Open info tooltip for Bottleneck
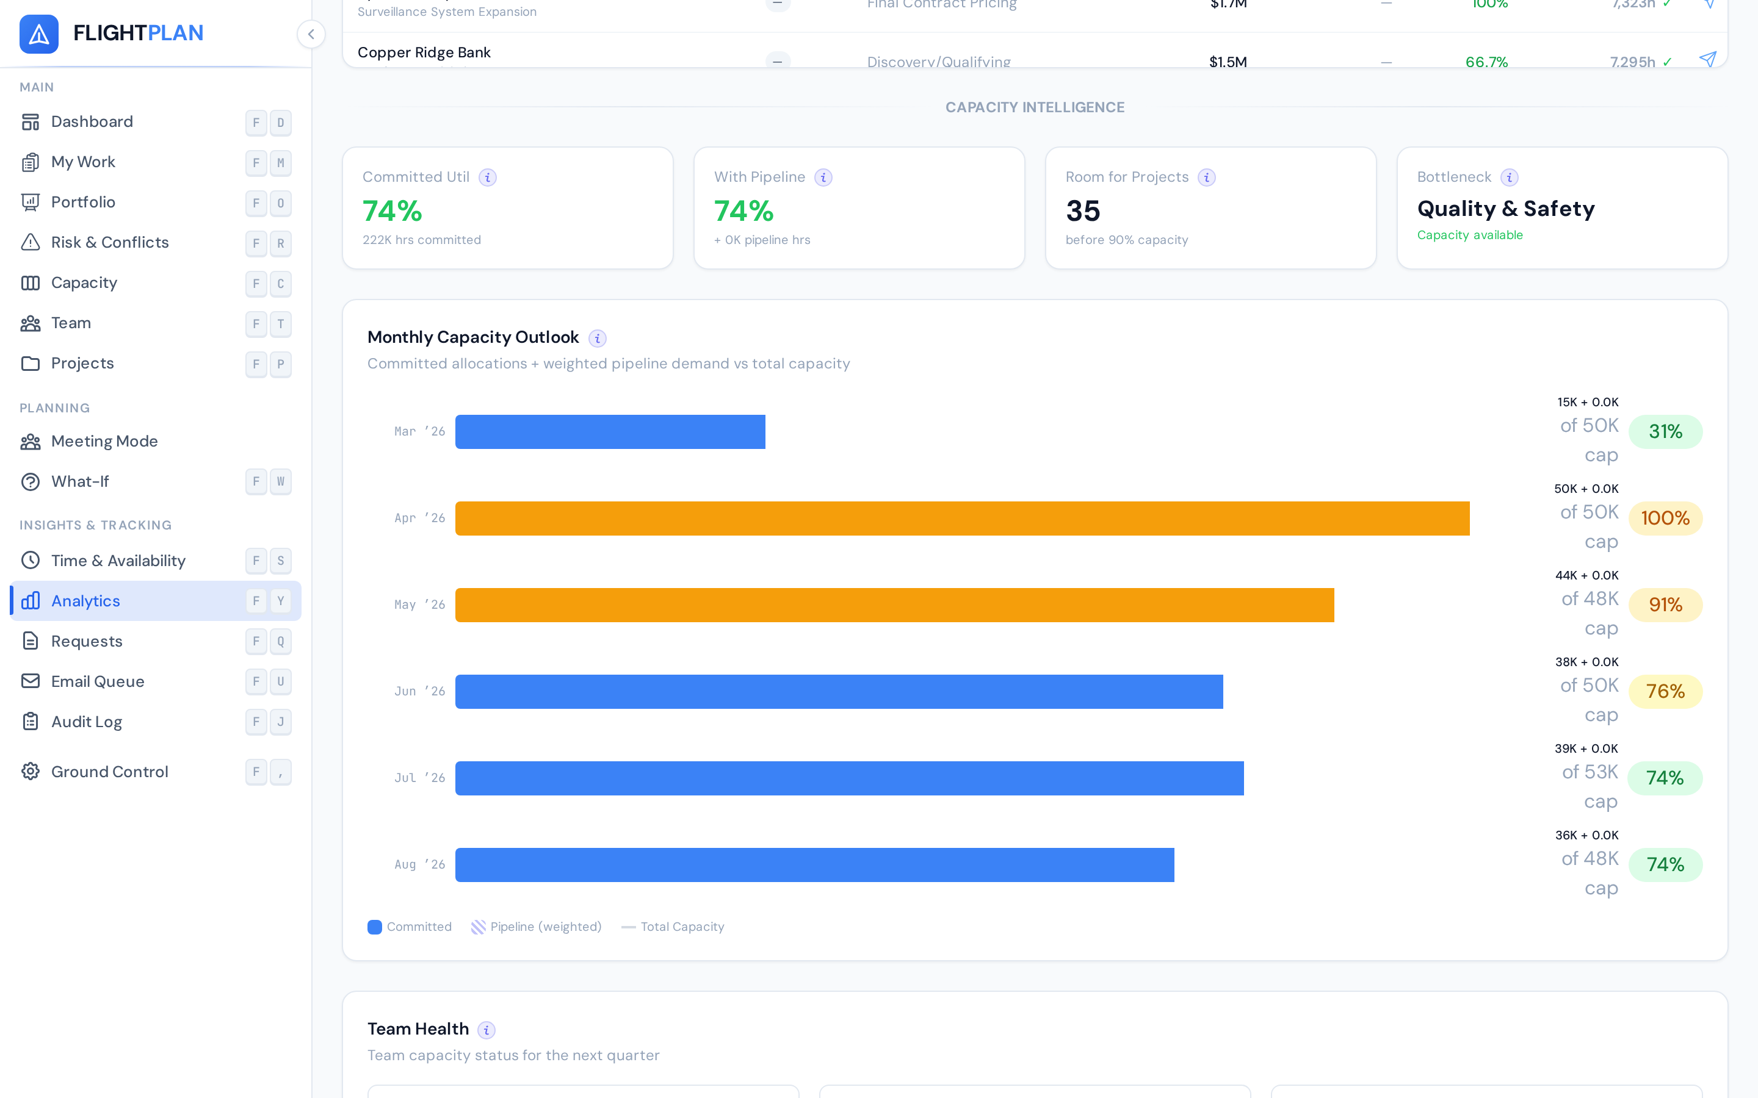1758x1098 pixels. [1510, 177]
